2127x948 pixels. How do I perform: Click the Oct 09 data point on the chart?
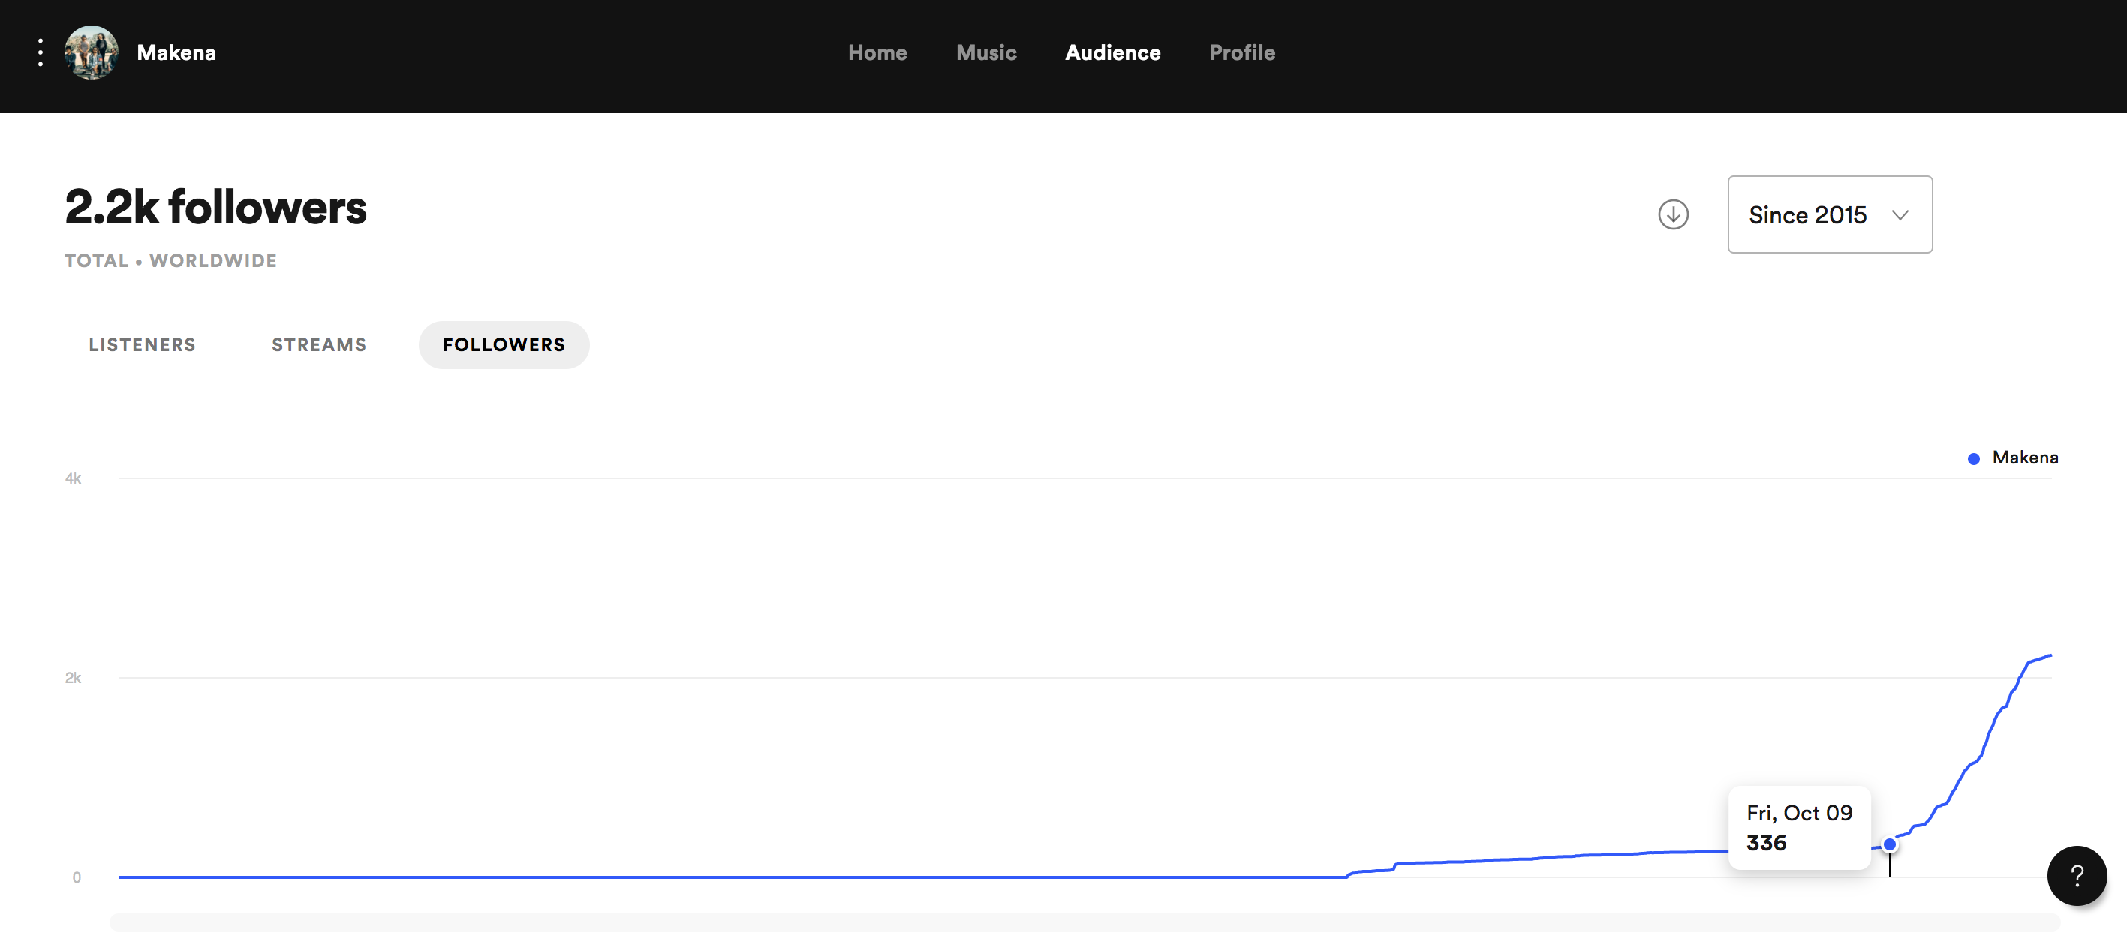click(x=1889, y=844)
